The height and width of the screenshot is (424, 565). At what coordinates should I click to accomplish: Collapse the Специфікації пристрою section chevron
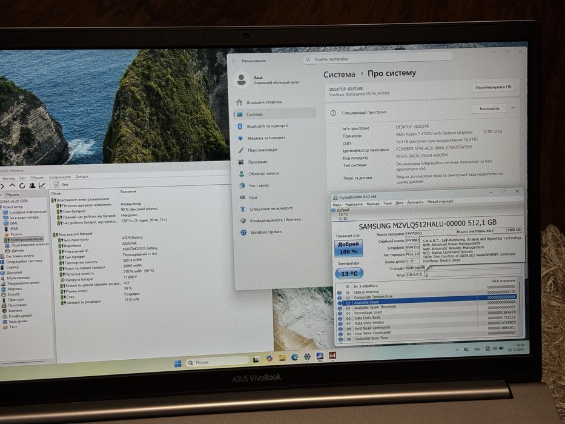click(513, 108)
